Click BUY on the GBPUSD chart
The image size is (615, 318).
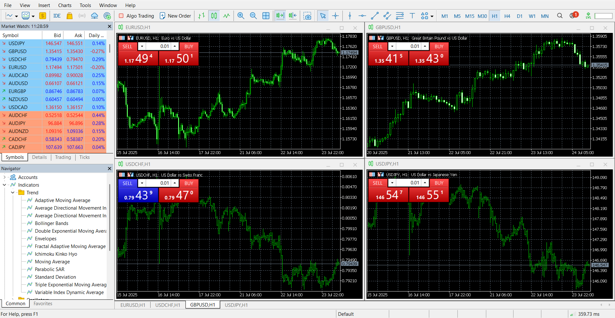click(x=439, y=46)
